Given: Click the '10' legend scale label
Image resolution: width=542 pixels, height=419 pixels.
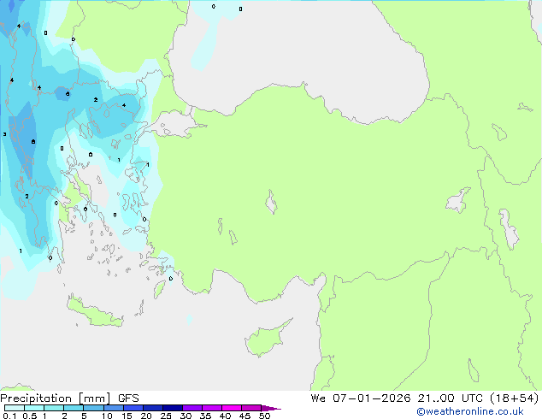Looking at the screenshot, I should pos(107,416).
